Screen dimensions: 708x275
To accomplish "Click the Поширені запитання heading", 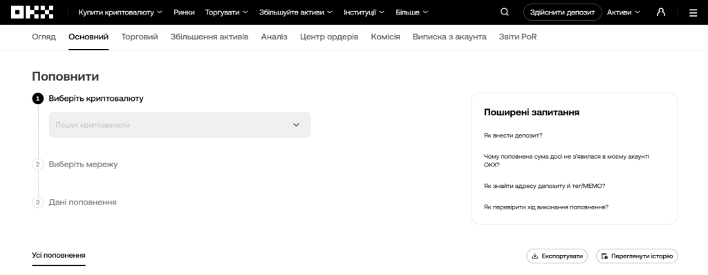I will [532, 113].
